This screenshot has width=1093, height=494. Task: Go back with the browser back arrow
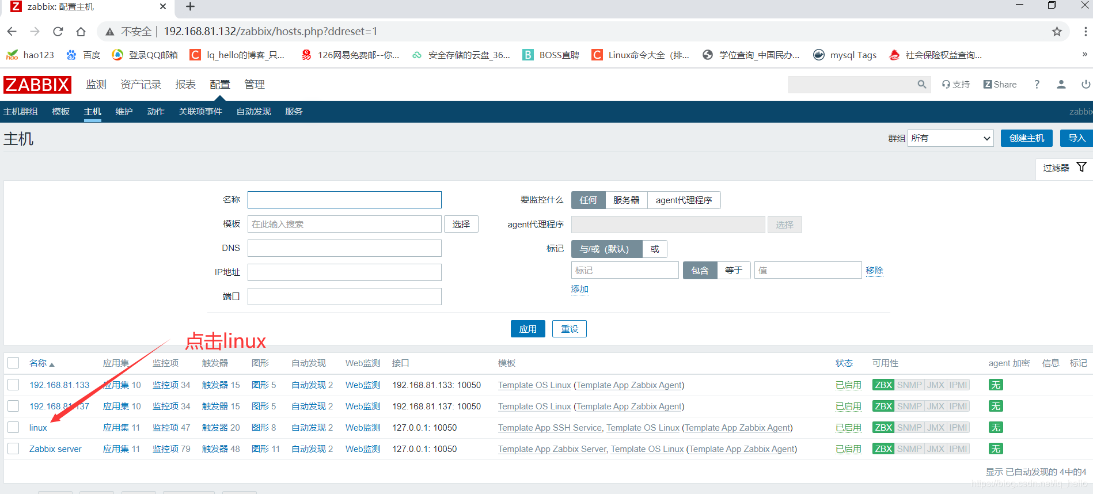tap(12, 32)
